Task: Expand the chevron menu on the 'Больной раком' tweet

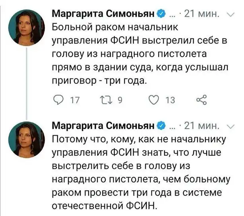Action: [231, 16]
